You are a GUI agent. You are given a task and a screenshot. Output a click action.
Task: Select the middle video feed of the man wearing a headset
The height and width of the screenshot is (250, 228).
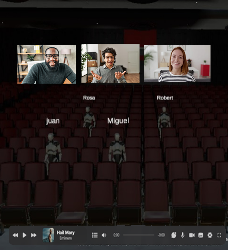click(110, 64)
